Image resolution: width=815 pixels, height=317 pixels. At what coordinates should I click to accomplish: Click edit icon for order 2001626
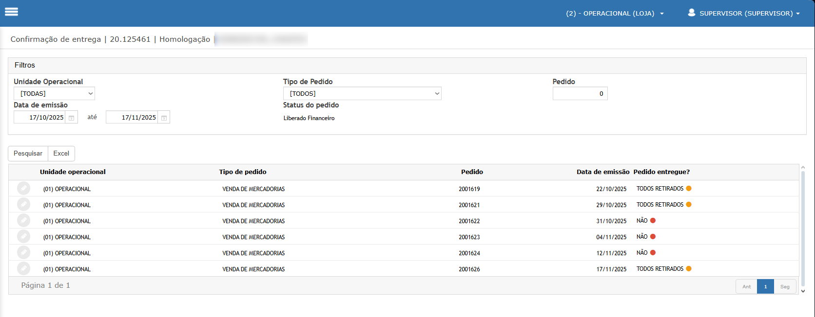click(23, 268)
